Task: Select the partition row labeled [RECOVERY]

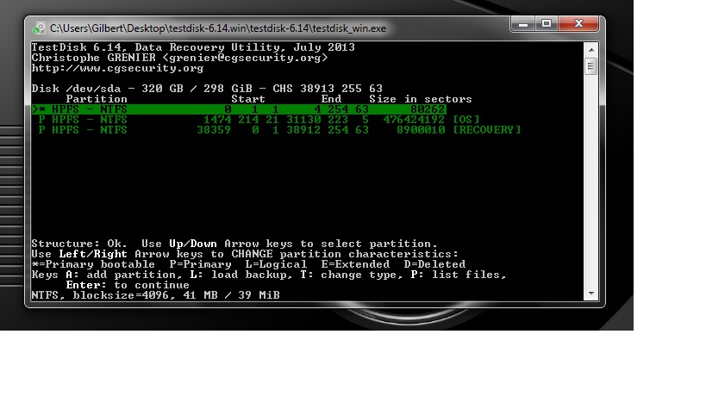Action: [279, 130]
